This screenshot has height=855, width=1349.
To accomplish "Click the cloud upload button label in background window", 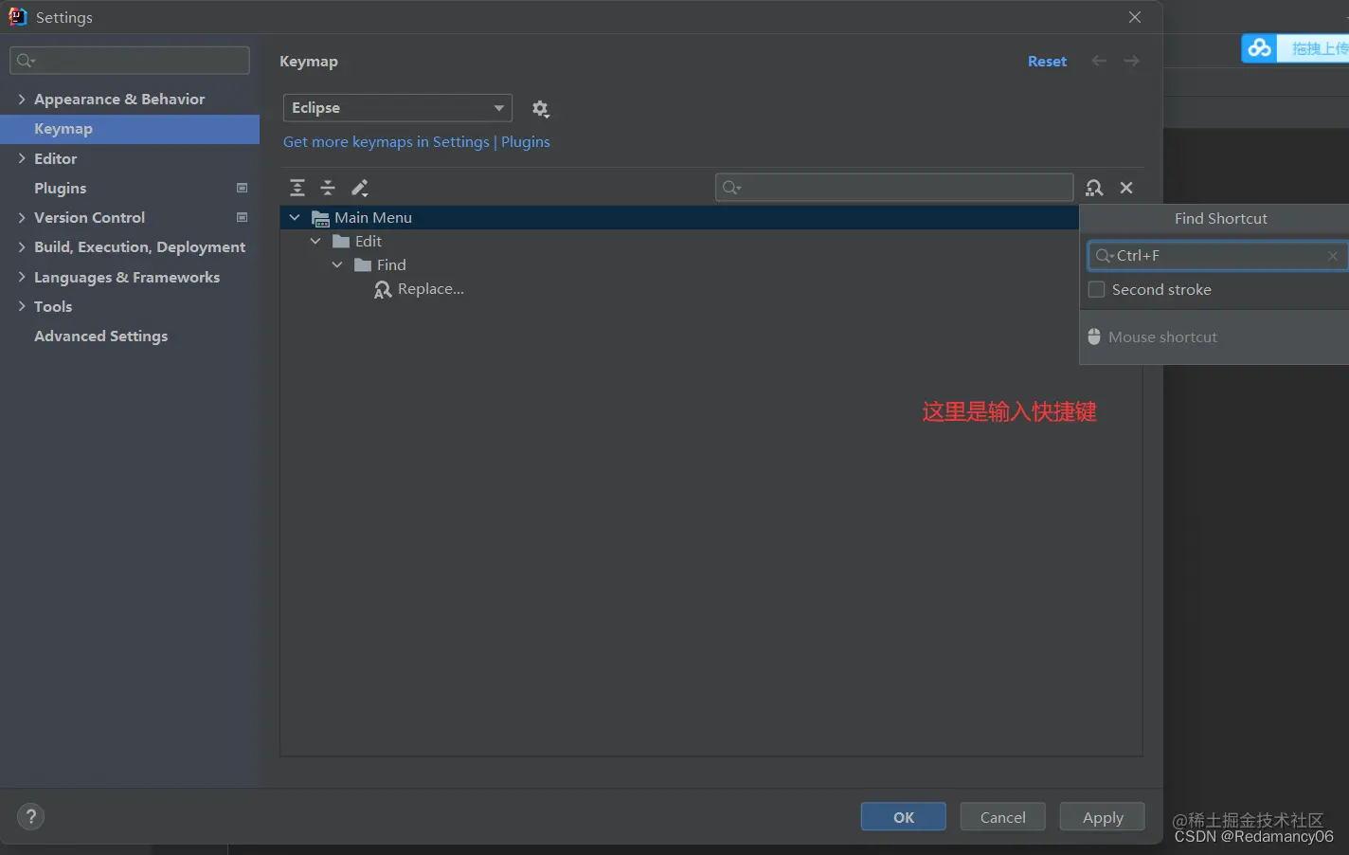I will click(x=1320, y=48).
